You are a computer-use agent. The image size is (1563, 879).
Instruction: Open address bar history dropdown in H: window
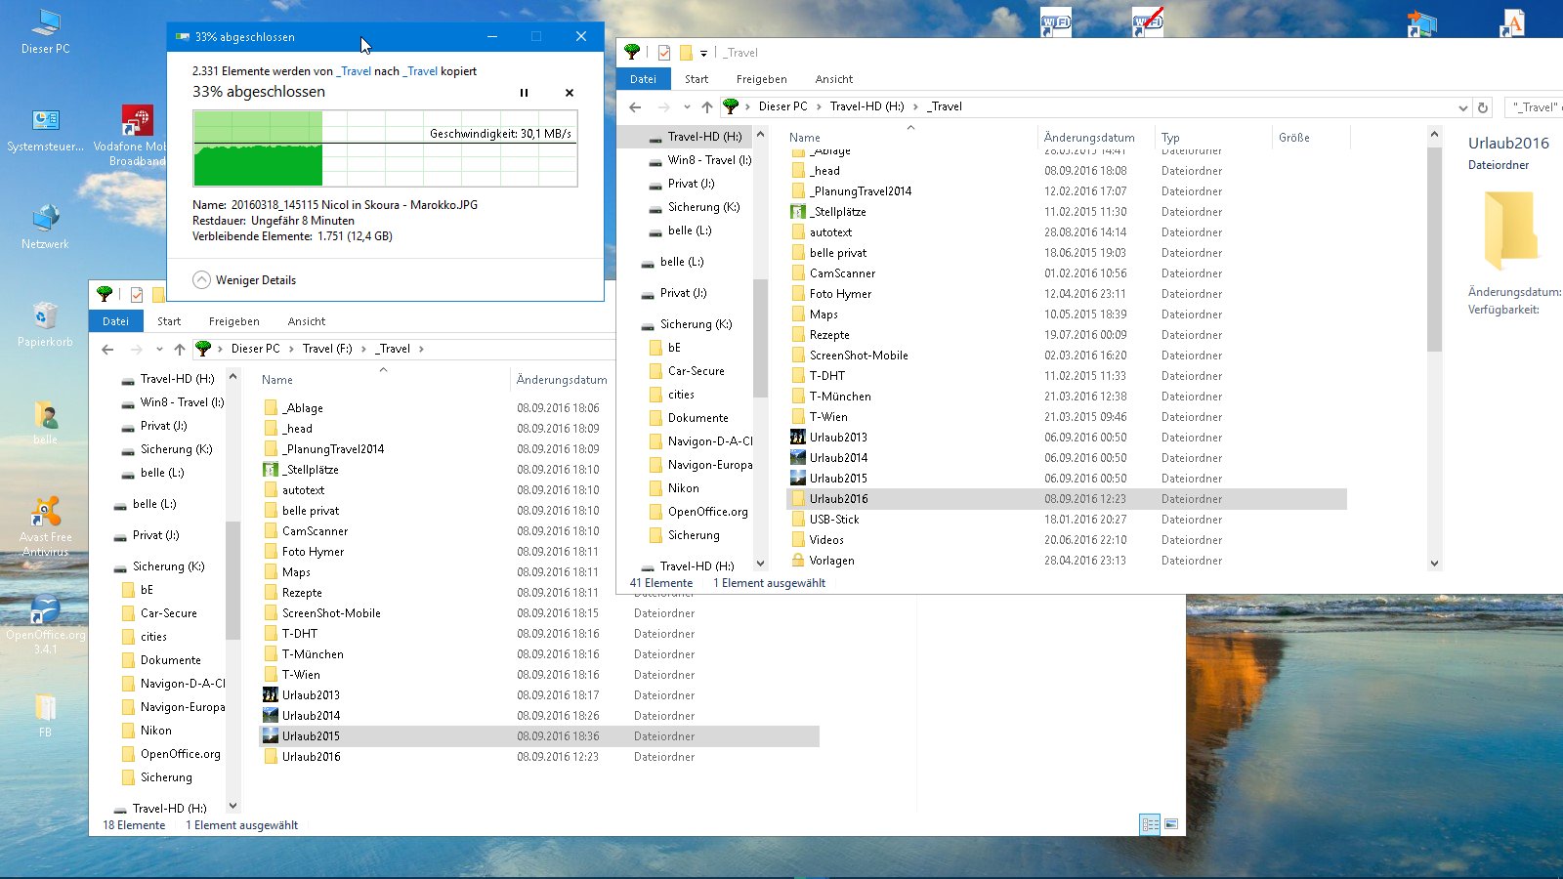(1462, 107)
